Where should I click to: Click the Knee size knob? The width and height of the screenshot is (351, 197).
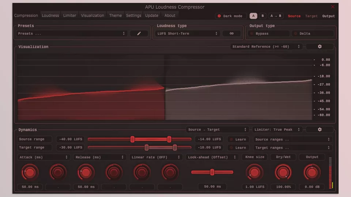[254, 173]
